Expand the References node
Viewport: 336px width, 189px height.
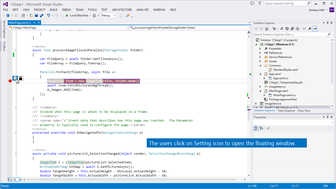click(x=260, y=53)
